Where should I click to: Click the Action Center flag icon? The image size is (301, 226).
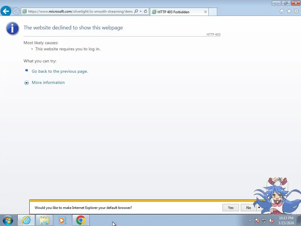[257, 221]
